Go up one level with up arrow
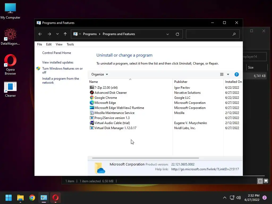272x204 pixels. point(65,34)
